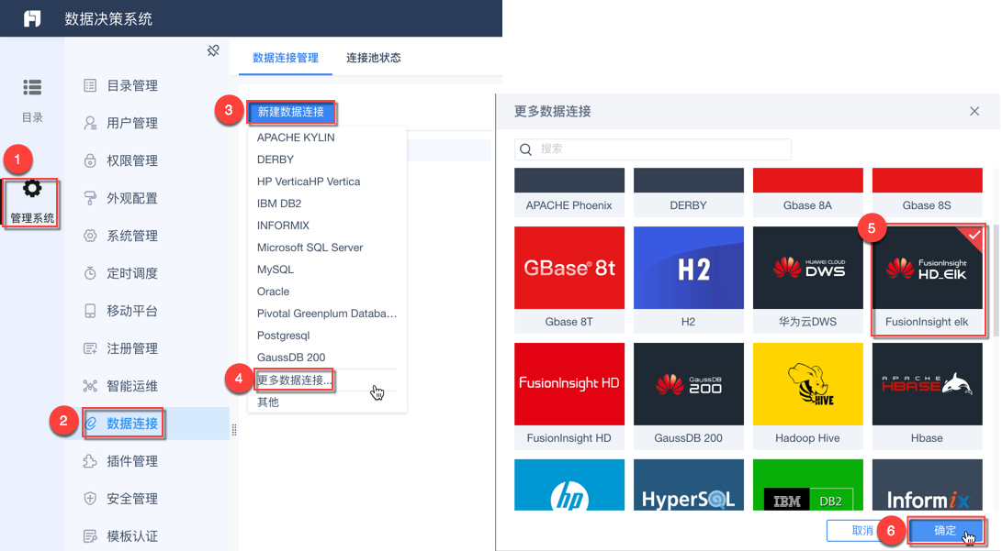Unpin the menu panel with pin icon
The width and height of the screenshot is (1002, 551).
click(x=213, y=50)
